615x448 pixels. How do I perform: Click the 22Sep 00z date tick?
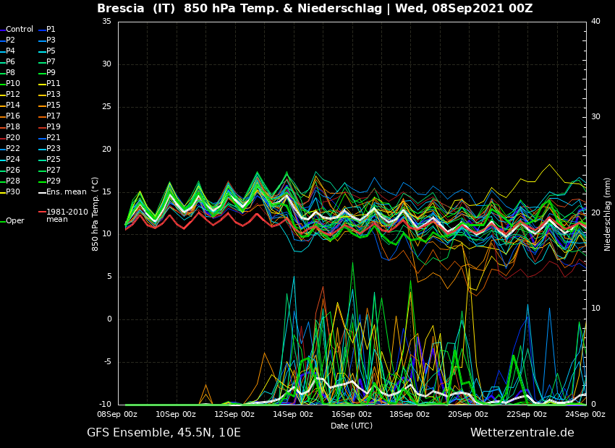click(x=527, y=414)
